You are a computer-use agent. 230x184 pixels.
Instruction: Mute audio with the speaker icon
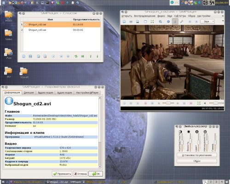tap(205, 103)
